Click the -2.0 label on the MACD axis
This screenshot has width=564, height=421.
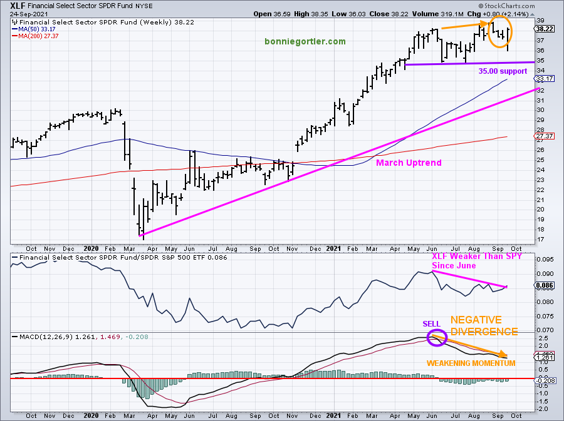click(543, 409)
